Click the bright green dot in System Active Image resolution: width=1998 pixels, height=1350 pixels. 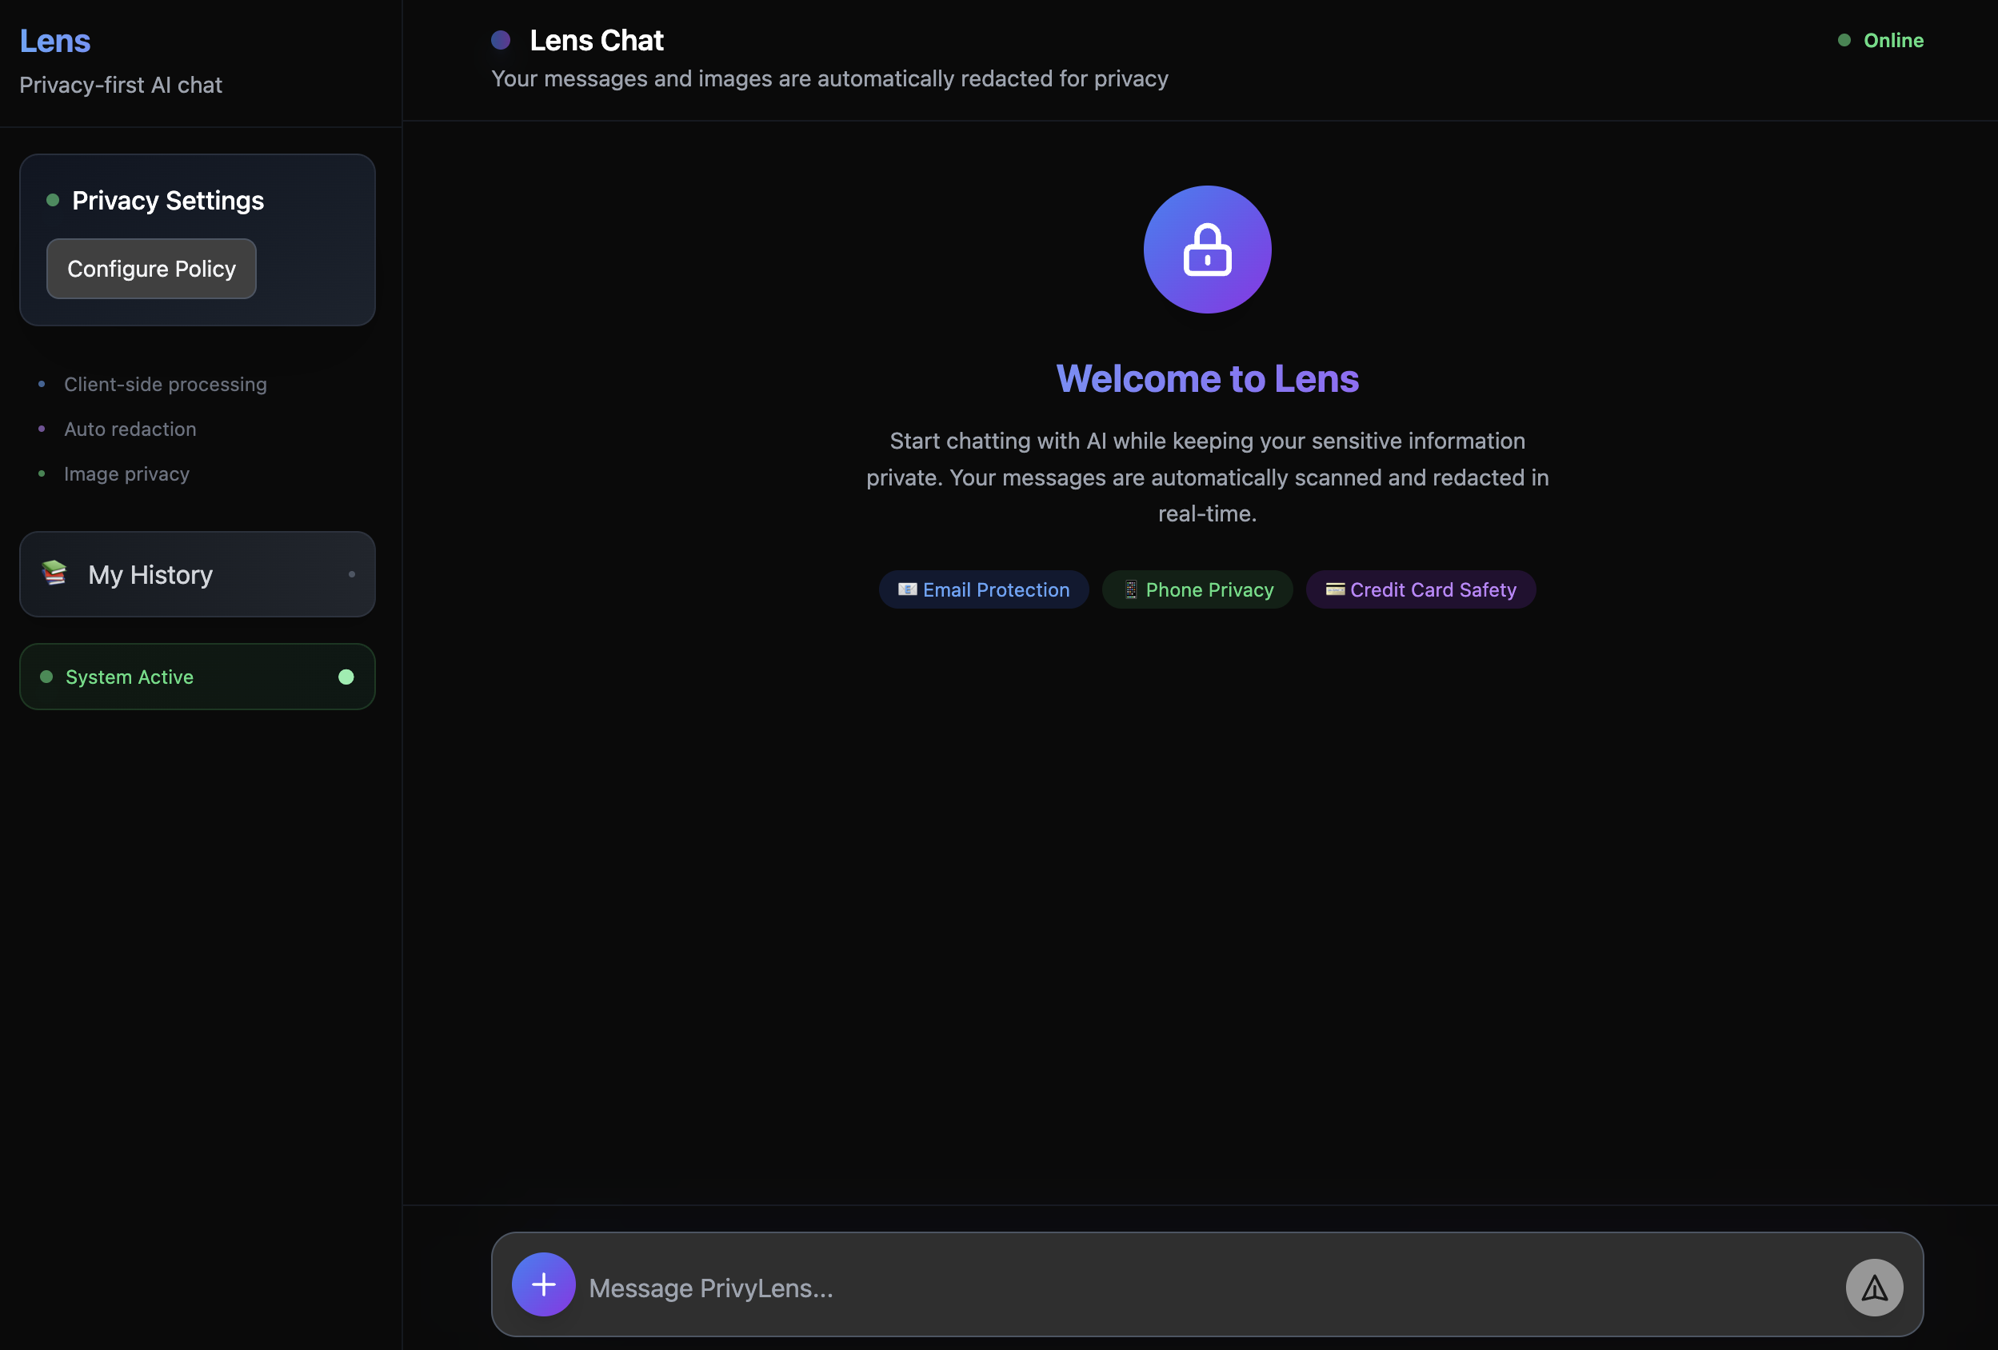346,677
